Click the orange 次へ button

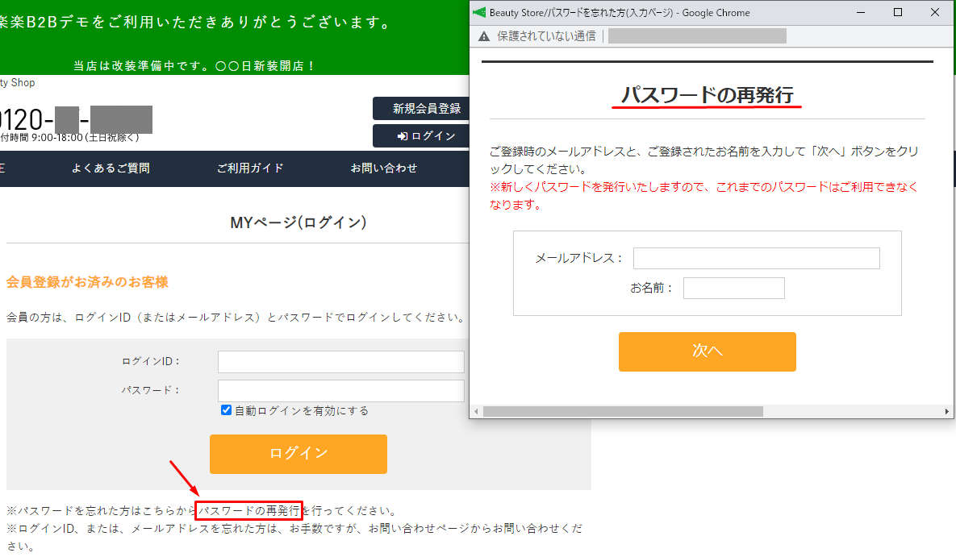[708, 351]
